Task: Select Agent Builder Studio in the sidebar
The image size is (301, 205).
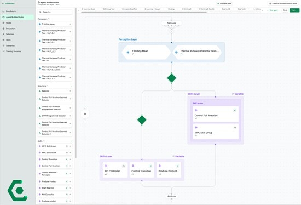Action: click(18, 17)
